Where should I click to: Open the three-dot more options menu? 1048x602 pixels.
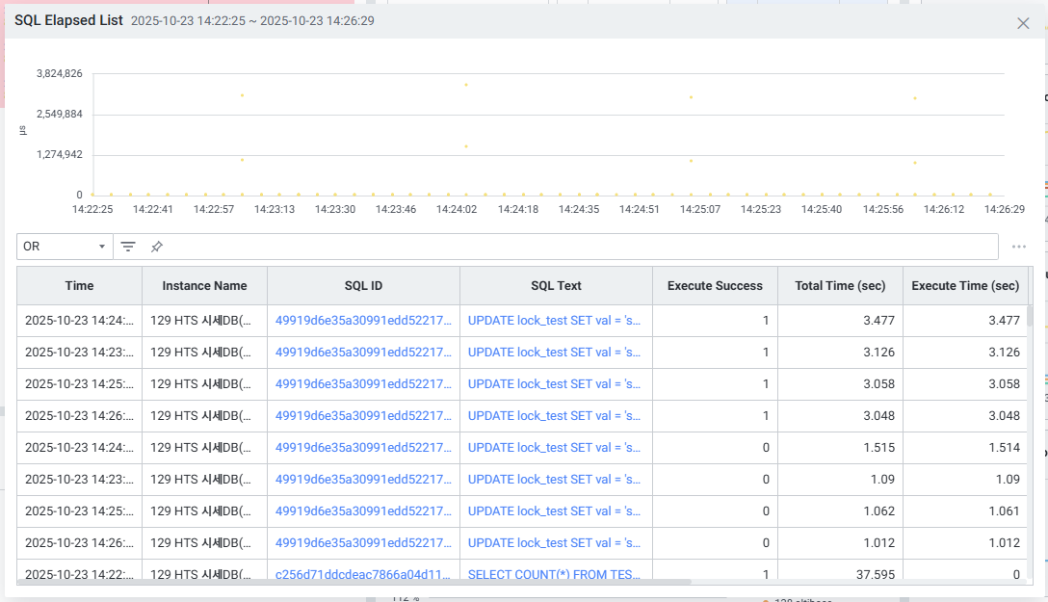click(1018, 247)
